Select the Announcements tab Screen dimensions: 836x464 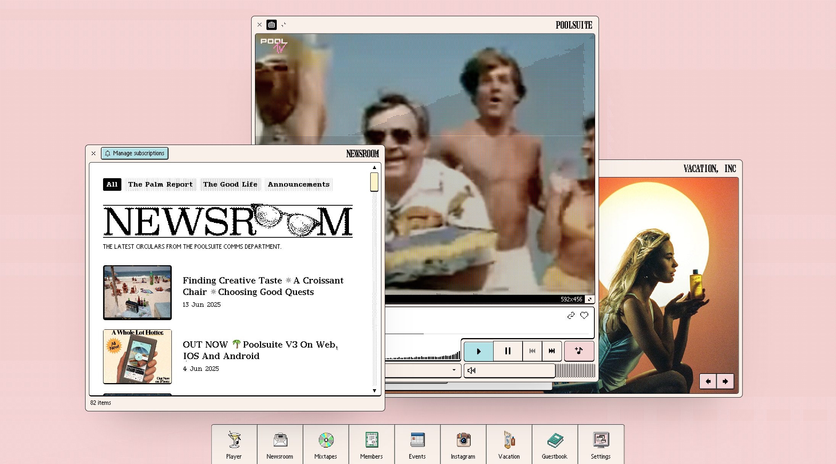coord(299,184)
